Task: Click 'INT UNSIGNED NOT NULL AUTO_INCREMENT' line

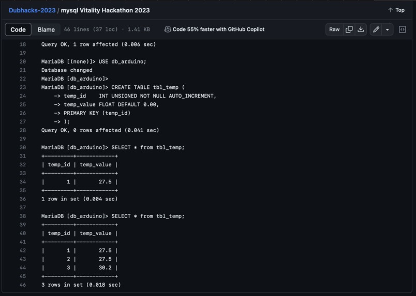Action: pyautogui.click(x=136, y=96)
